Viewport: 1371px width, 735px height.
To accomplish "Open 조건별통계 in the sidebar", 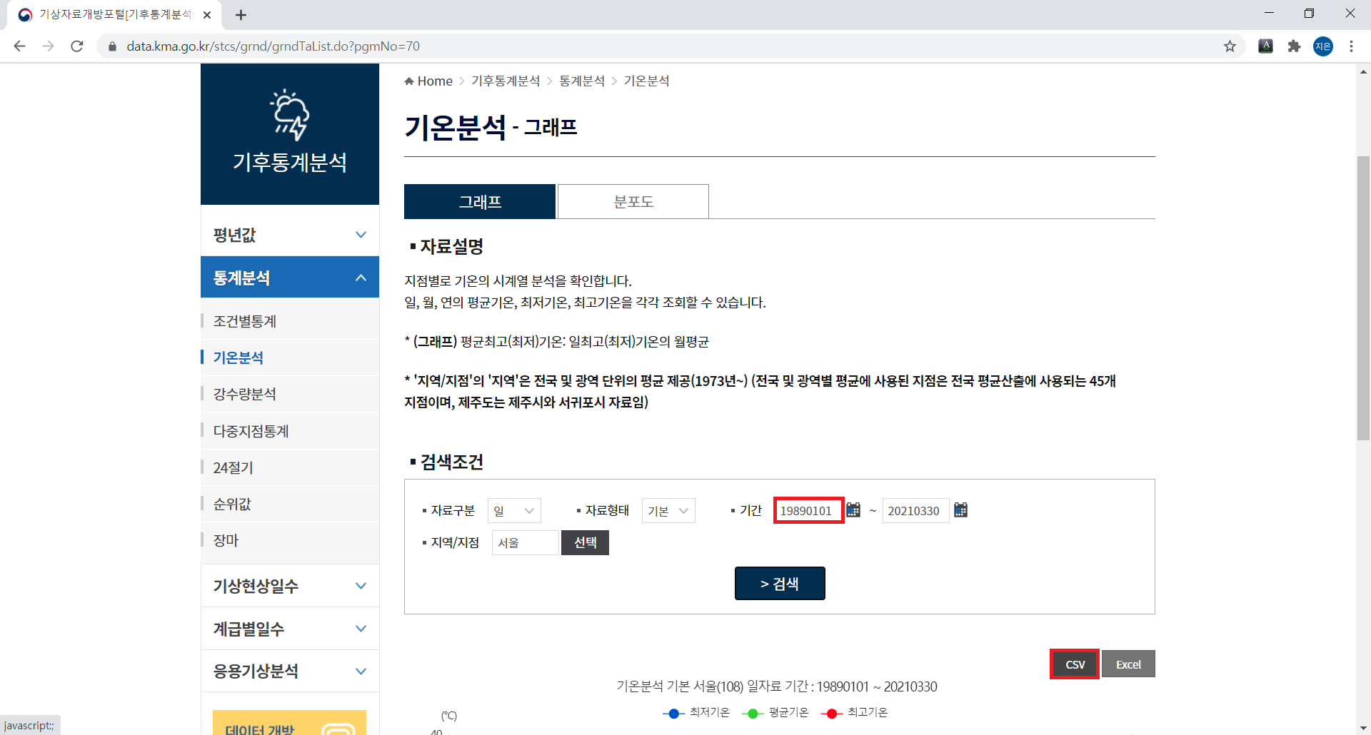I will (245, 321).
